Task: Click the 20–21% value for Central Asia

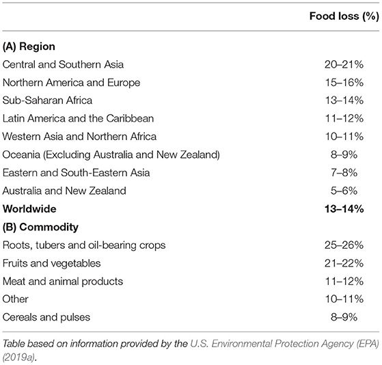Action: pos(344,64)
